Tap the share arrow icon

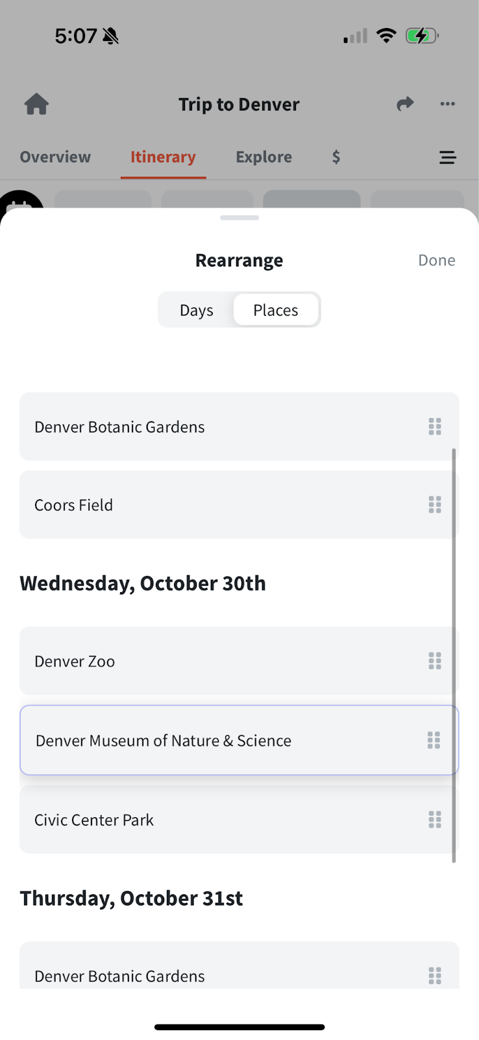pos(405,104)
